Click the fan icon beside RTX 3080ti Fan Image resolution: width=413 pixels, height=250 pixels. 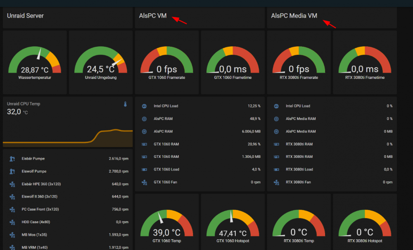click(276, 182)
